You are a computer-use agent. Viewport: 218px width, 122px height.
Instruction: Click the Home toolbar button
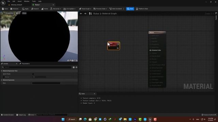click(45, 9)
